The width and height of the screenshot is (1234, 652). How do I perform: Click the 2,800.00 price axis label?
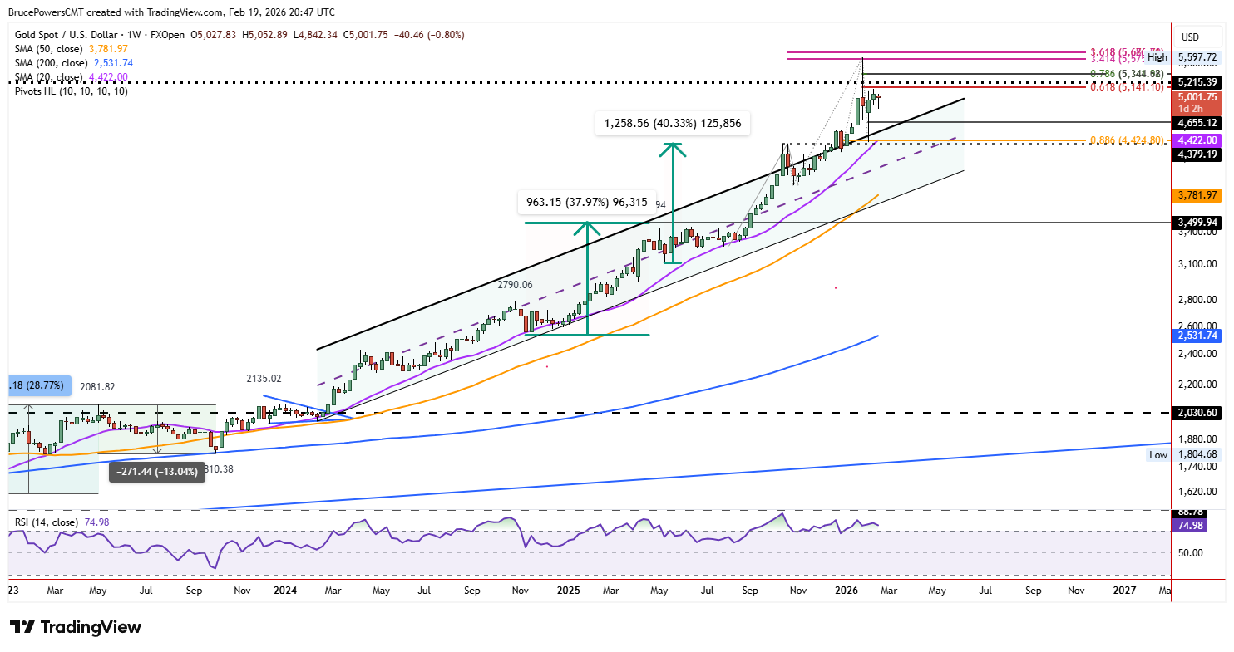pyautogui.click(x=1197, y=300)
